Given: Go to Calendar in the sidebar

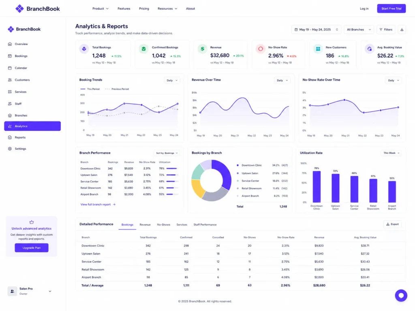Looking at the screenshot, I should (x=21, y=68).
